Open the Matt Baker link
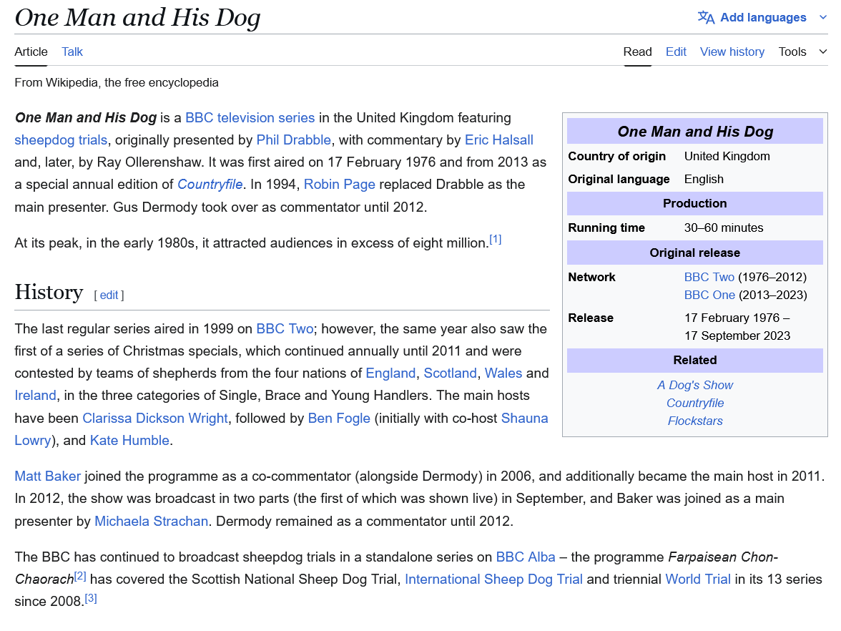The height and width of the screenshot is (631, 841). pyautogui.click(x=47, y=476)
